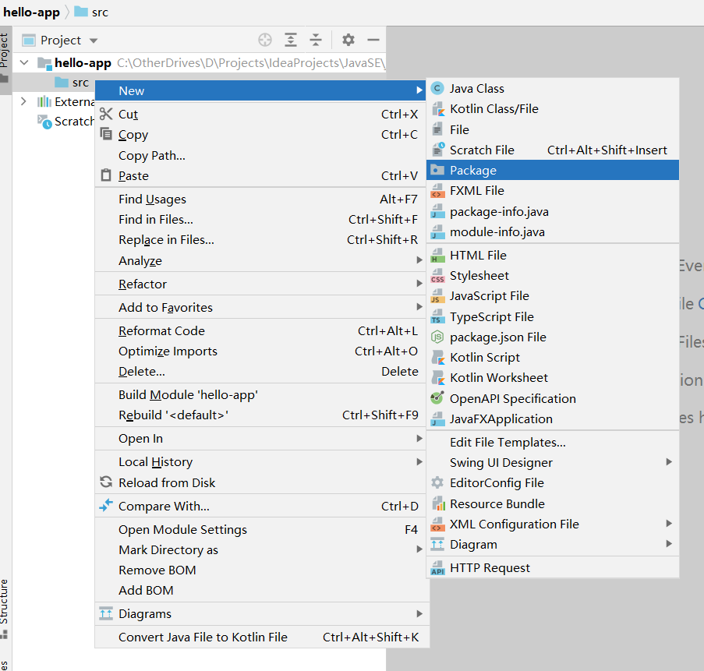Click the Paste clipboard icon

pos(106,175)
